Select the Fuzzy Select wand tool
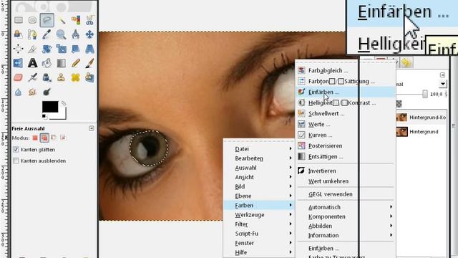 click(x=61, y=20)
